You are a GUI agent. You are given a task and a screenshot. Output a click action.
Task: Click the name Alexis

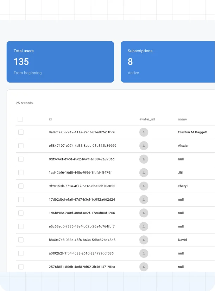pyautogui.click(x=183, y=146)
